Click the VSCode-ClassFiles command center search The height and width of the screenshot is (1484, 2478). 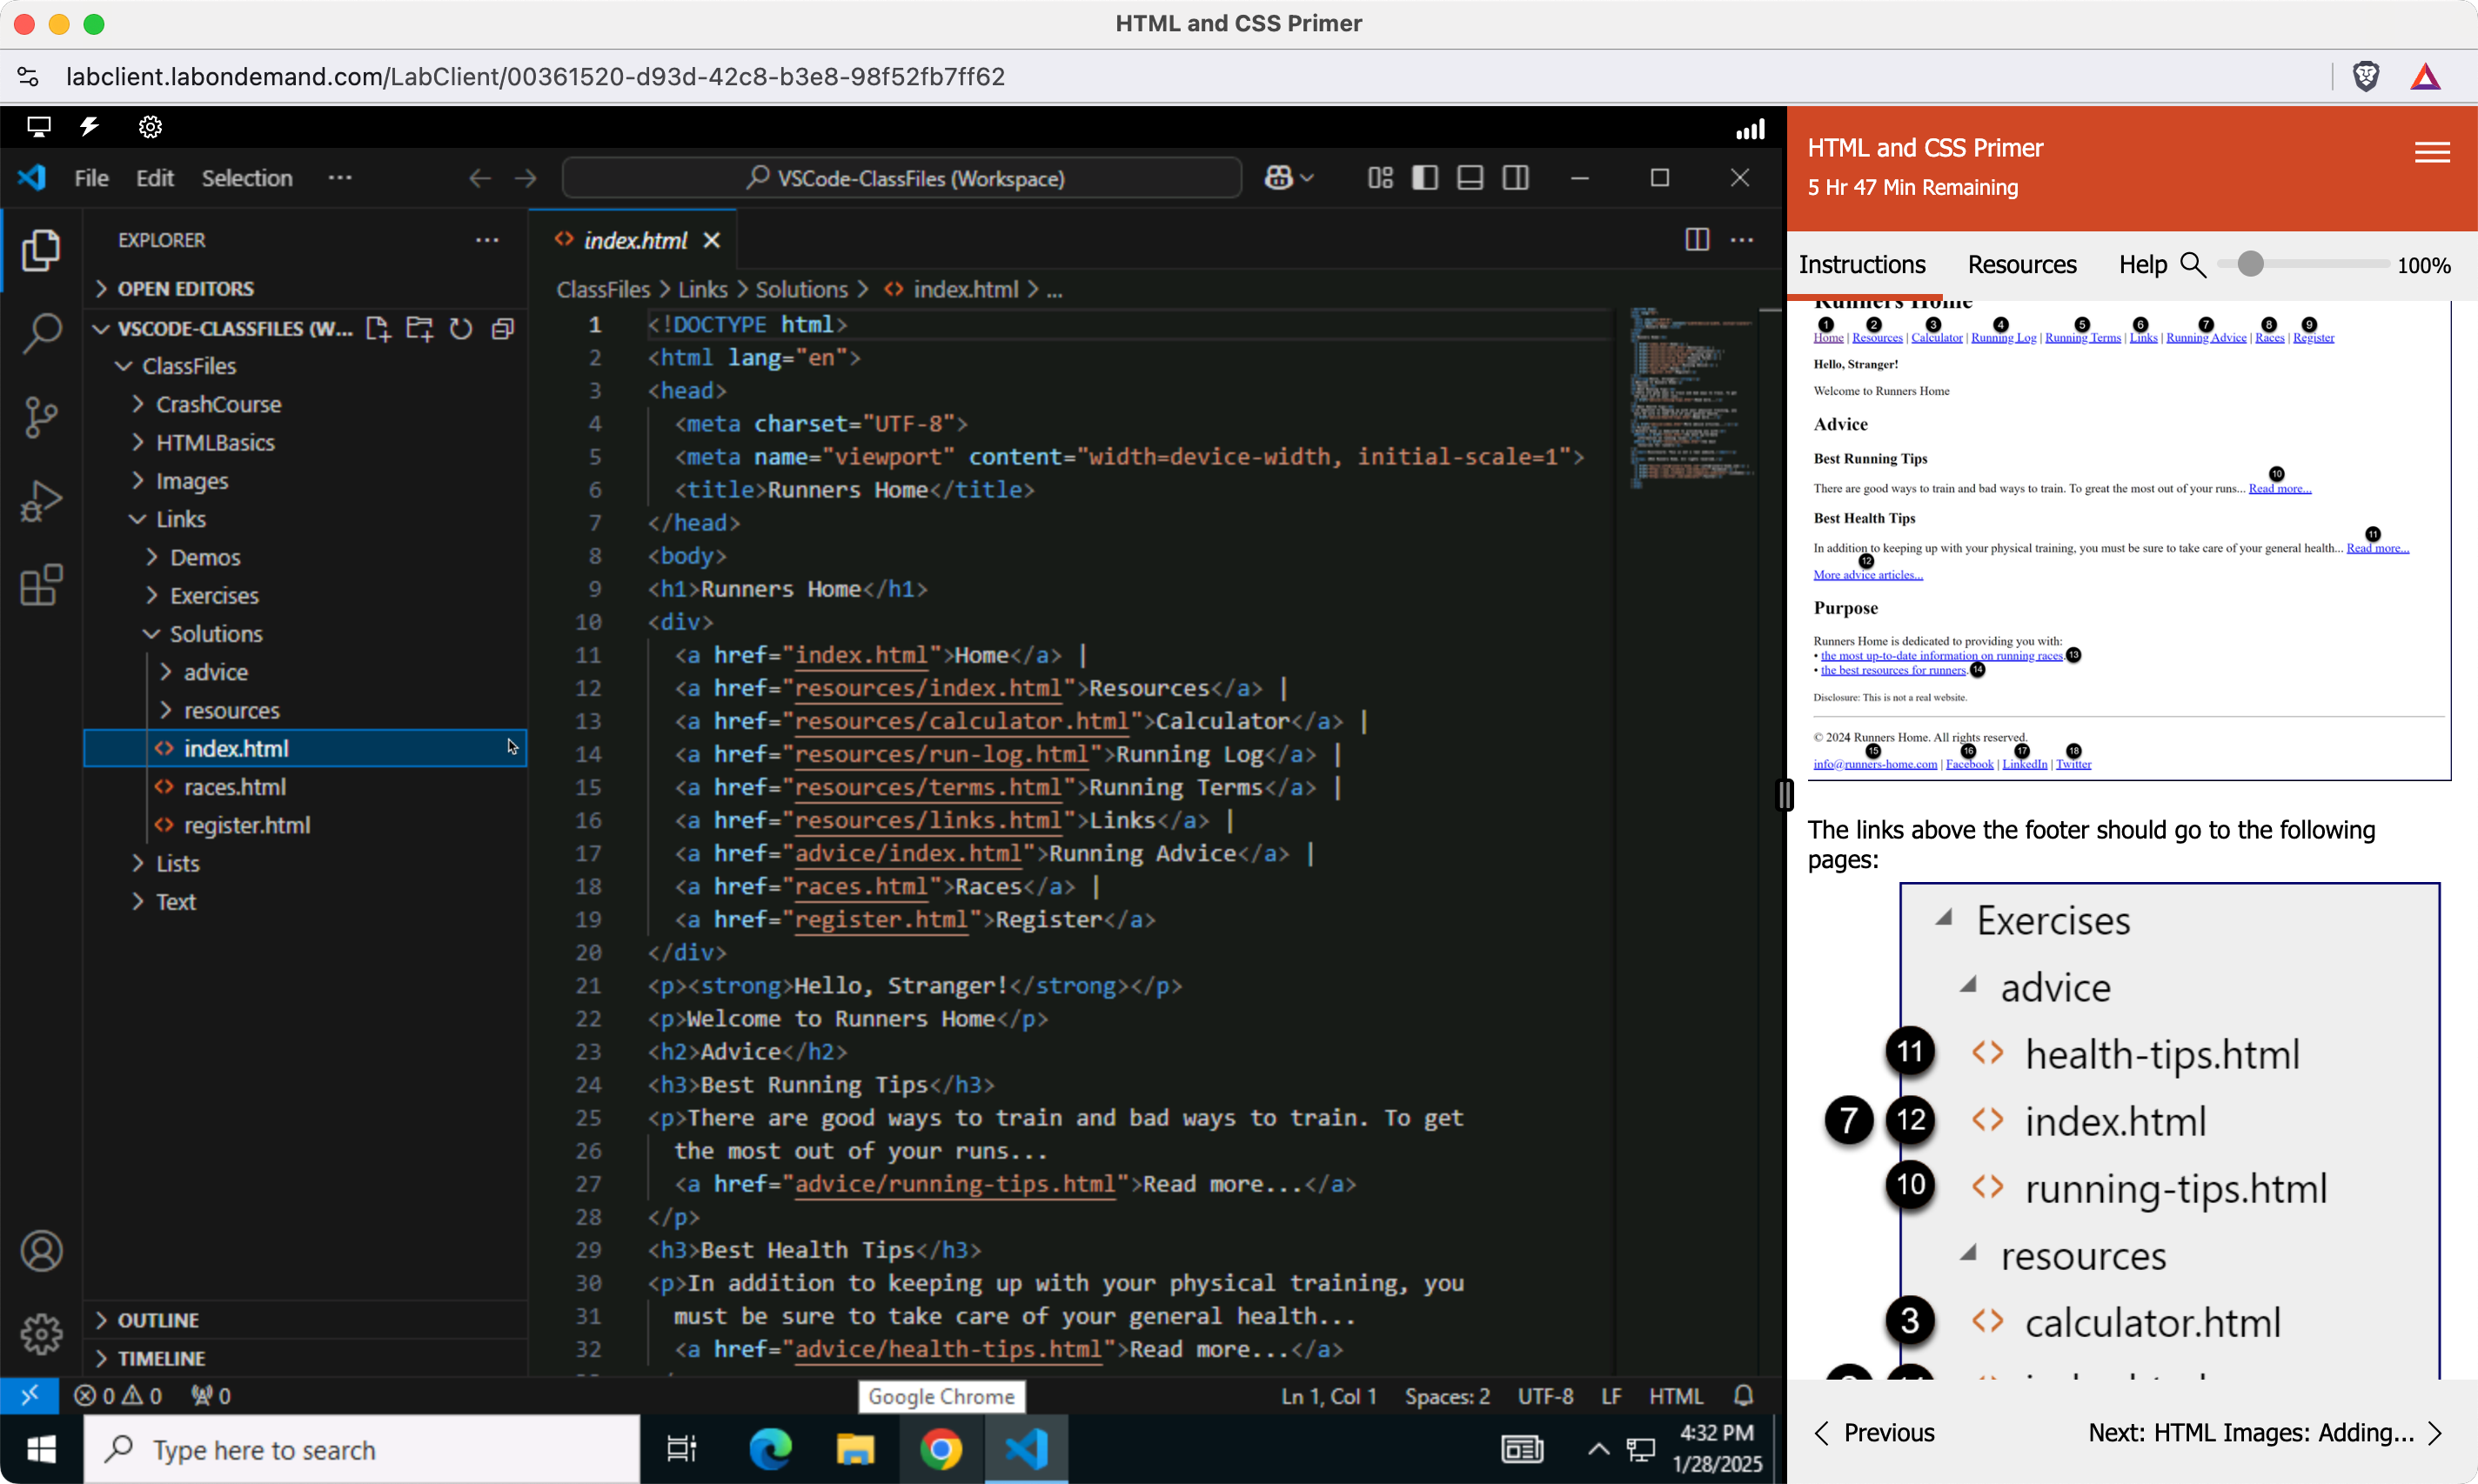pos(902,178)
